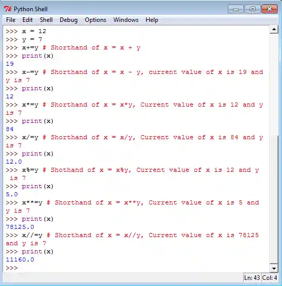282x286 pixels.
Task: Close the Python Shell window
Action: pyautogui.click(x=269, y=9)
